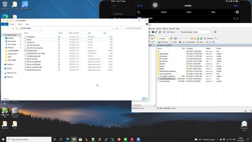Open the Containers folder in WinSCP
Screen dimensions: 252x142
tap(163, 56)
